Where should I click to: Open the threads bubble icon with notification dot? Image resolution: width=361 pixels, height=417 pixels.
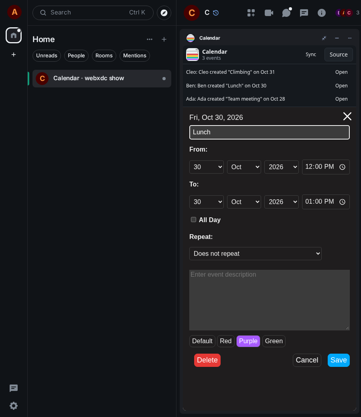[x=286, y=13]
